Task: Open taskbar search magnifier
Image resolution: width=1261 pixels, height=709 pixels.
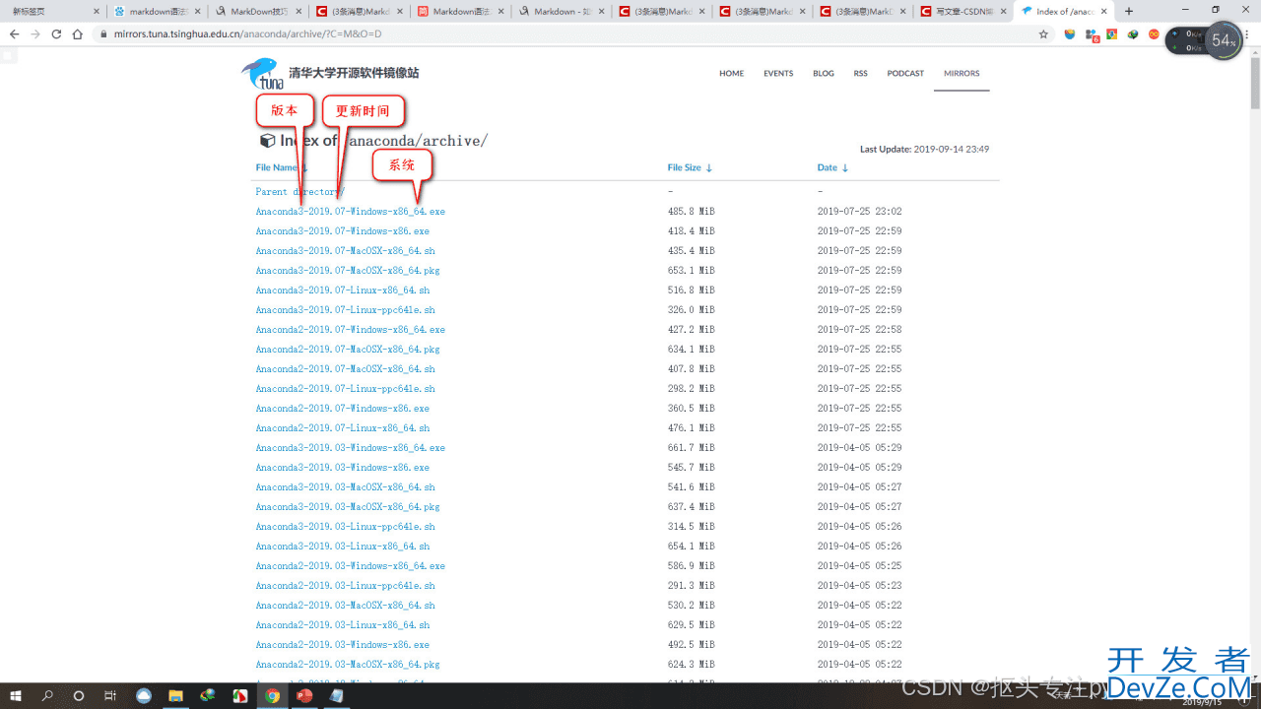Action: pos(47,695)
